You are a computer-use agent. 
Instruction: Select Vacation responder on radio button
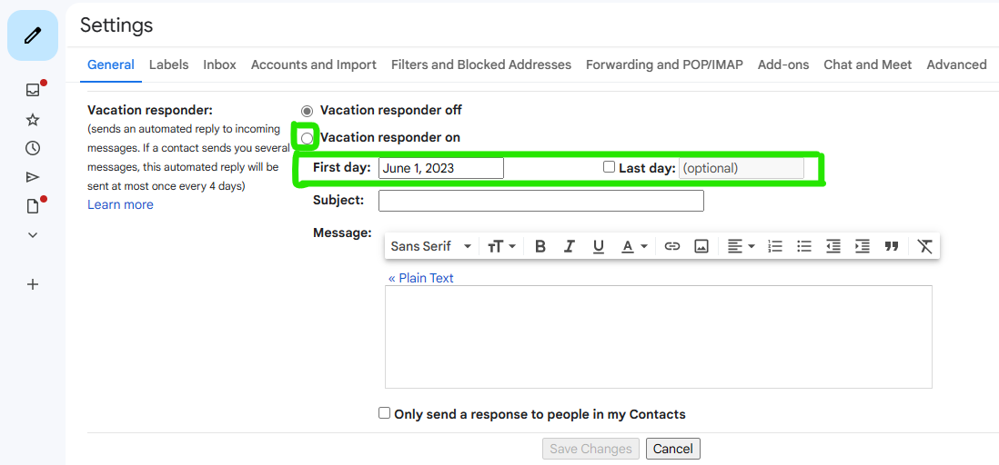click(308, 138)
